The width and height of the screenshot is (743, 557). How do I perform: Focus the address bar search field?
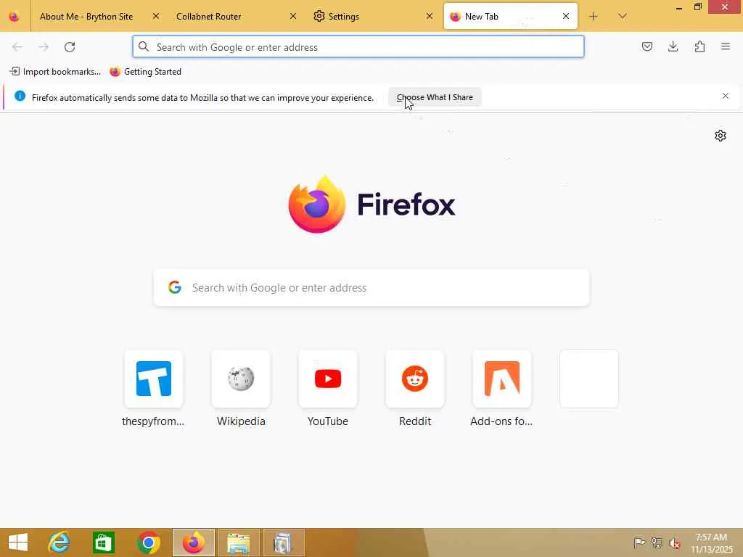[x=358, y=47]
